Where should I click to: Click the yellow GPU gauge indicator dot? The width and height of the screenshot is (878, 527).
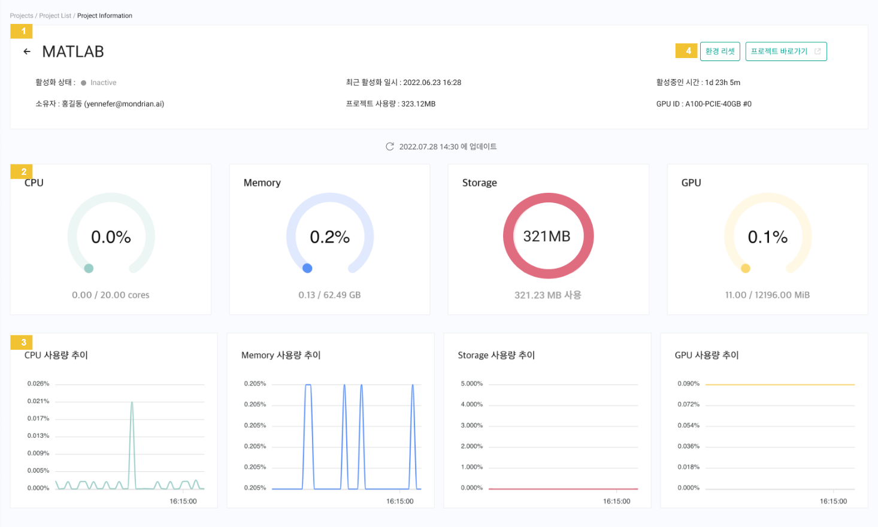click(x=746, y=268)
